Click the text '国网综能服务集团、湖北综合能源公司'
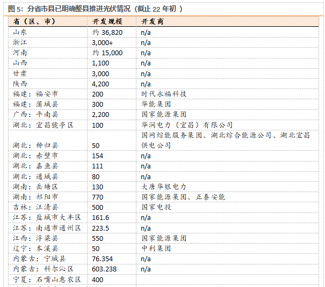The height and width of the screenshot is (287, 325). click(206, 135)
